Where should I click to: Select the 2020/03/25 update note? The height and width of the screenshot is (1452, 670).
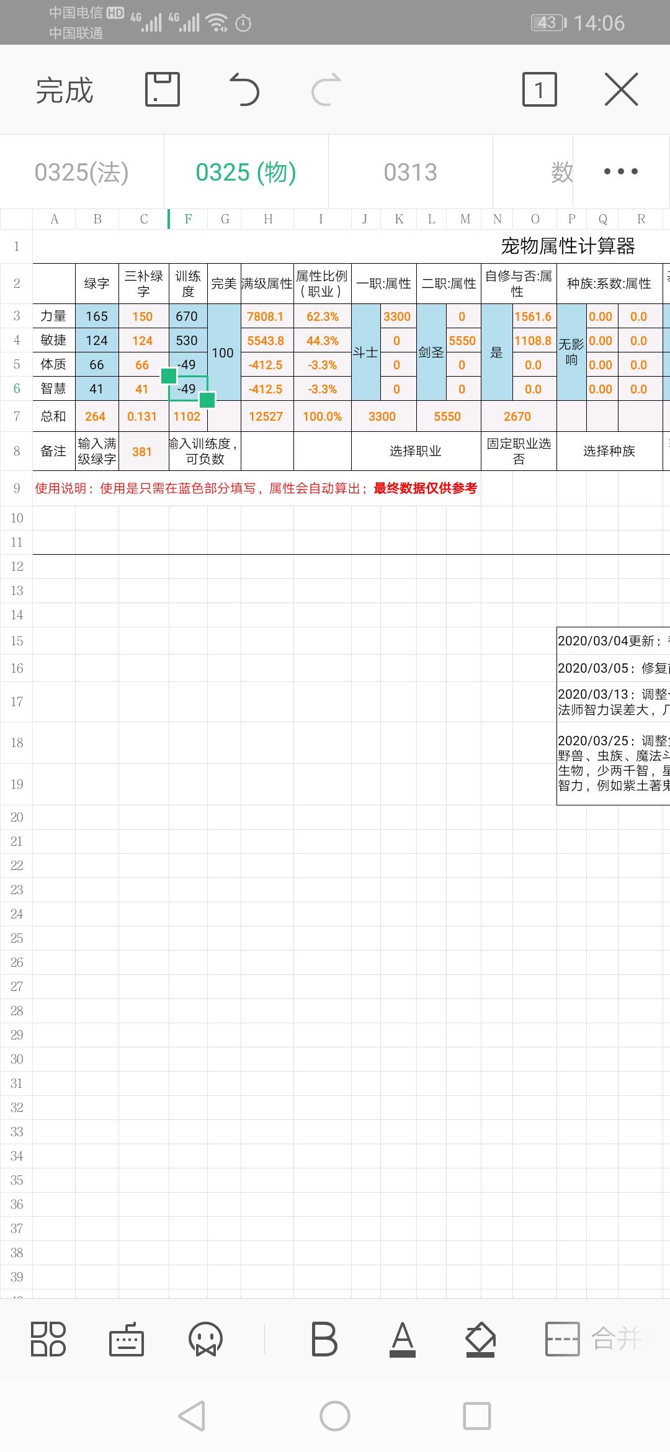(x=613, y=763)
